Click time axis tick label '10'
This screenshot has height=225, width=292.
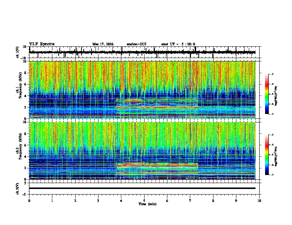[259, 201]
